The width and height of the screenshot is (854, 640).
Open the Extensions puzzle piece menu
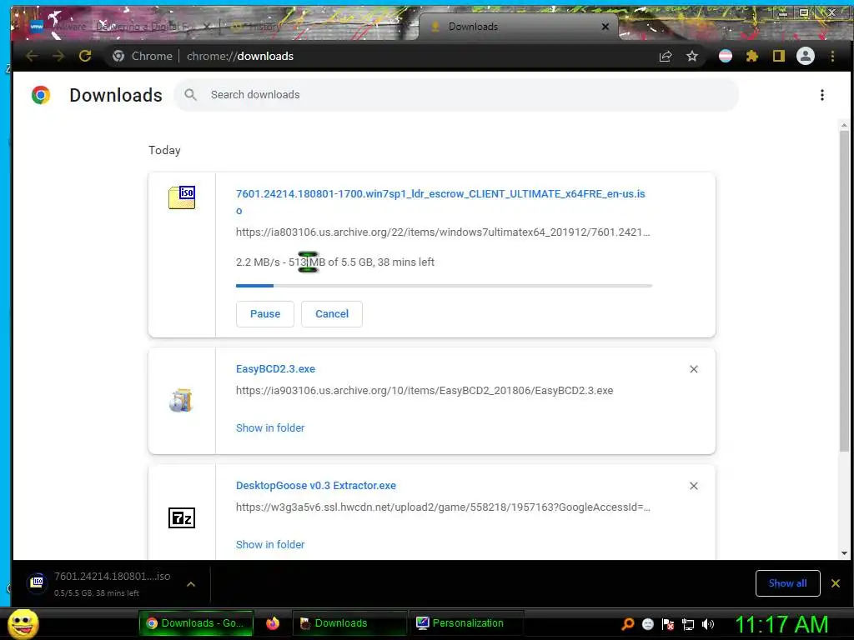752,56
